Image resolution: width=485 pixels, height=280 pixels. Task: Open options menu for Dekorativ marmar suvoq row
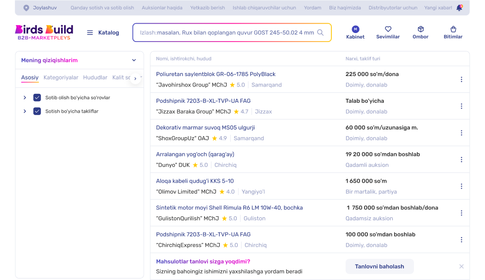tap(461, 133)
